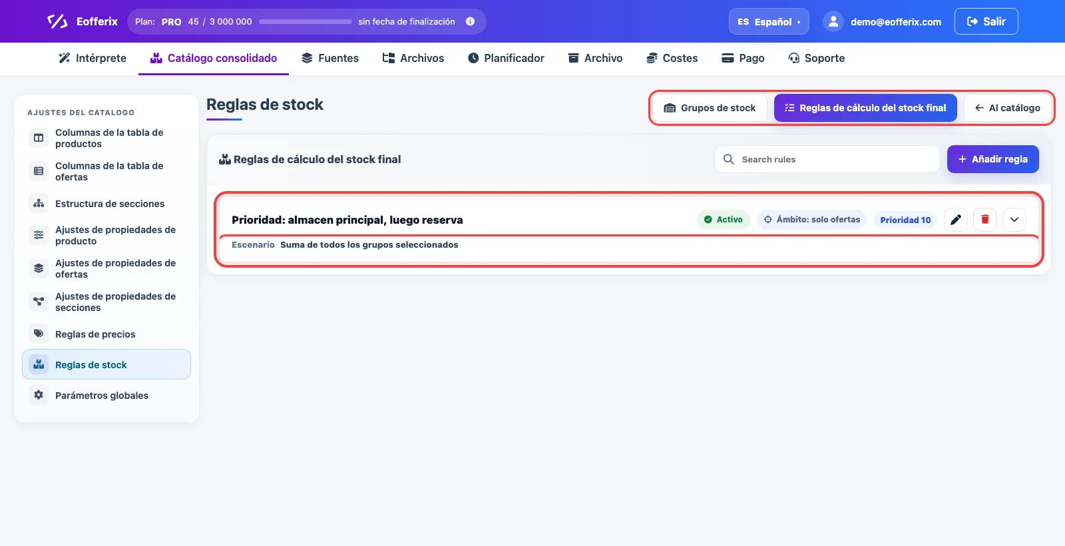
Task: Switch to the Archivos tab
Action: (x=413, y=58)
